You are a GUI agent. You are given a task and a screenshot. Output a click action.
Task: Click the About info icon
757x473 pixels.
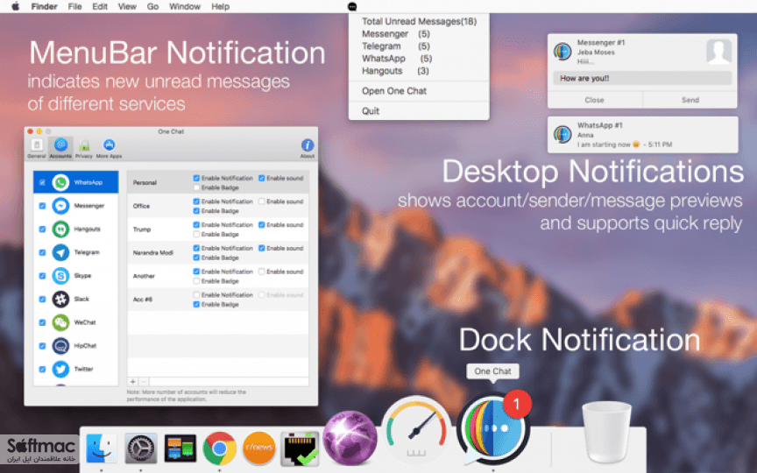point(308,145)
